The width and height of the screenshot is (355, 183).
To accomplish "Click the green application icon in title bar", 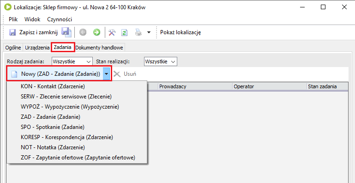I will pyautogui.click(x=8, y=7).
